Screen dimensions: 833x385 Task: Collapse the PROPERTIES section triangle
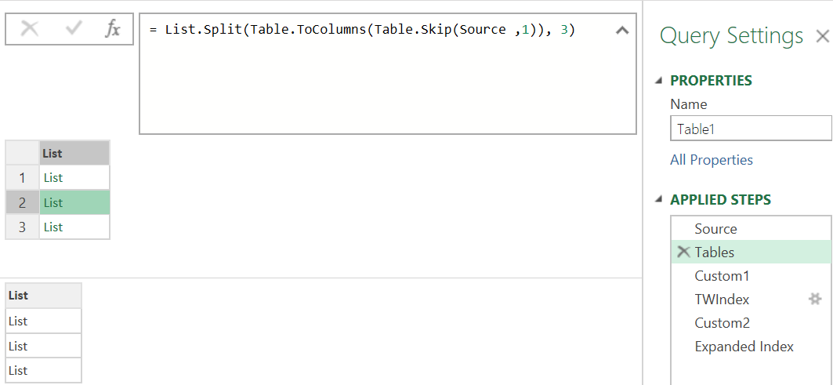coord(659,81)
